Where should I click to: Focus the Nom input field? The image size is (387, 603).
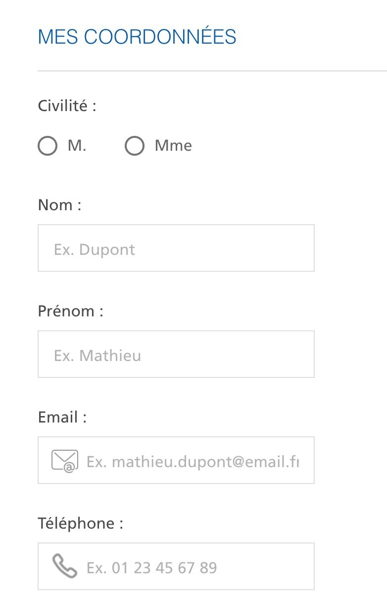[x=176, y=248]
